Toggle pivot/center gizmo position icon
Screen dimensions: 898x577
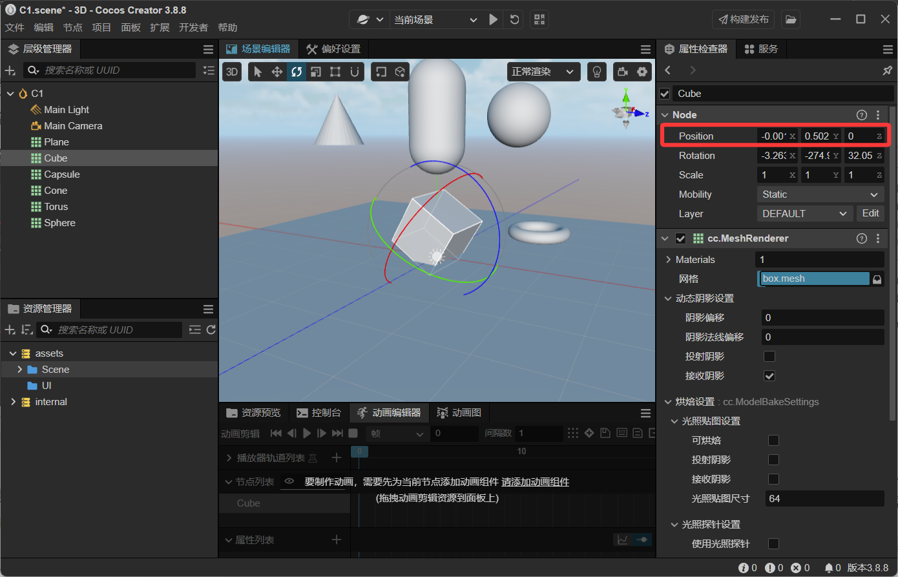click(x=381, y=72)
